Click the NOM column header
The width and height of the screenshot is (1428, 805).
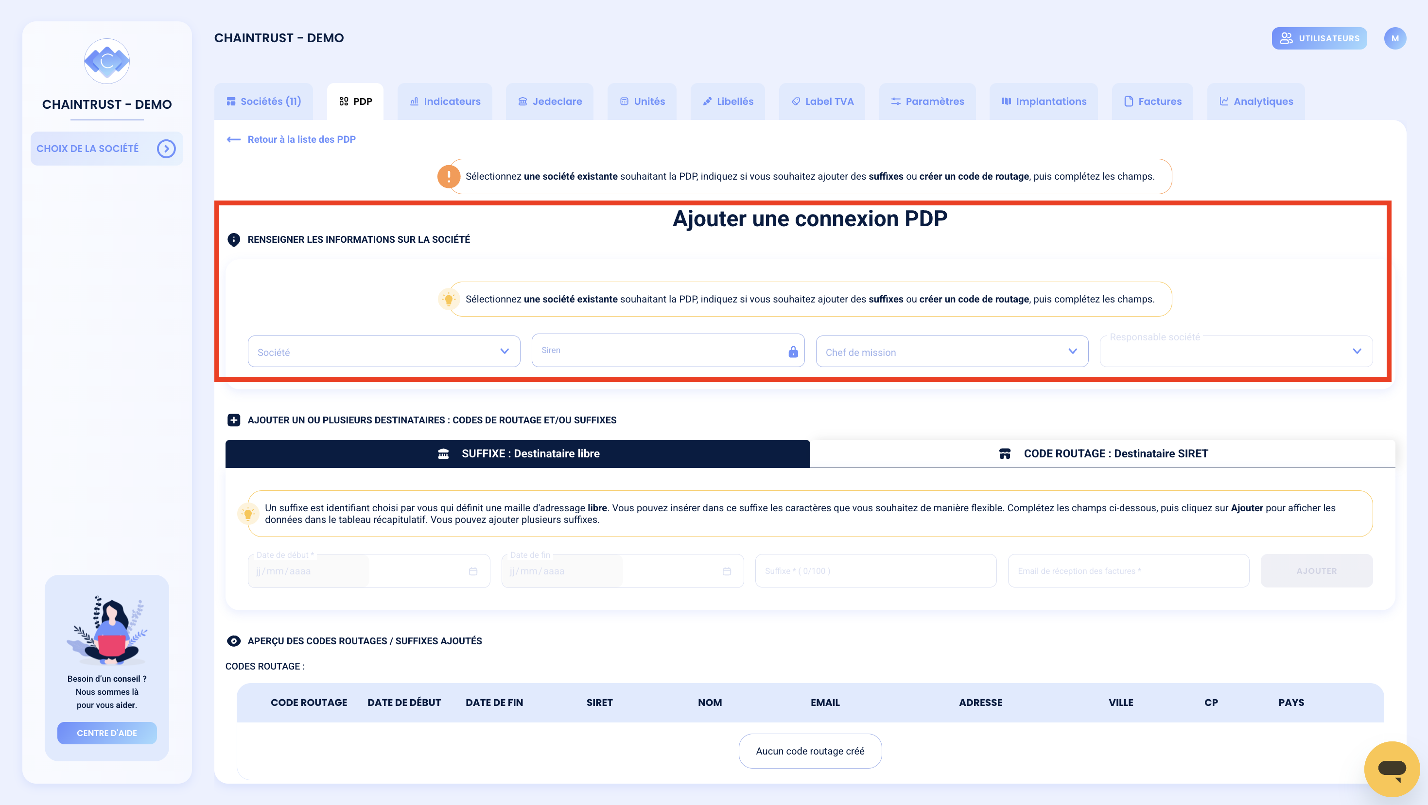click(710, 703)
